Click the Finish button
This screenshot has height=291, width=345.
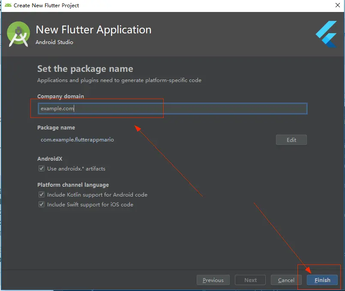[322, 280]
